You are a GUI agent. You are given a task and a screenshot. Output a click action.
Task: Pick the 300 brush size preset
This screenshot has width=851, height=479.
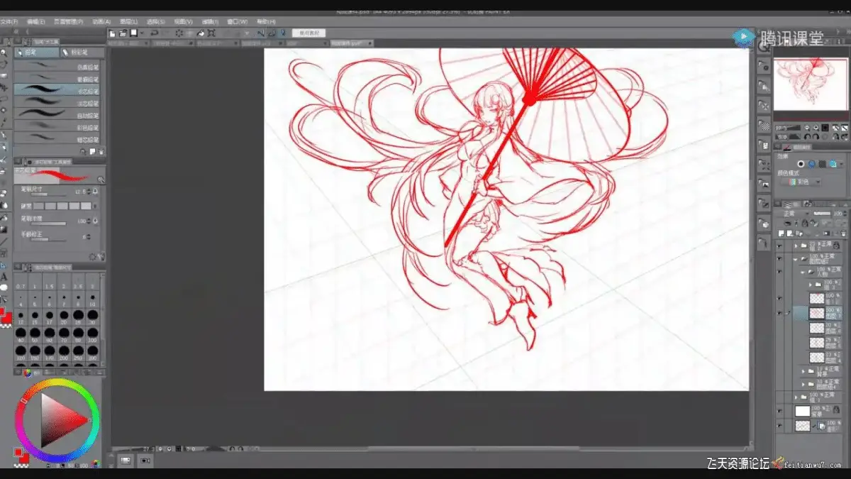tap(93, 351)
